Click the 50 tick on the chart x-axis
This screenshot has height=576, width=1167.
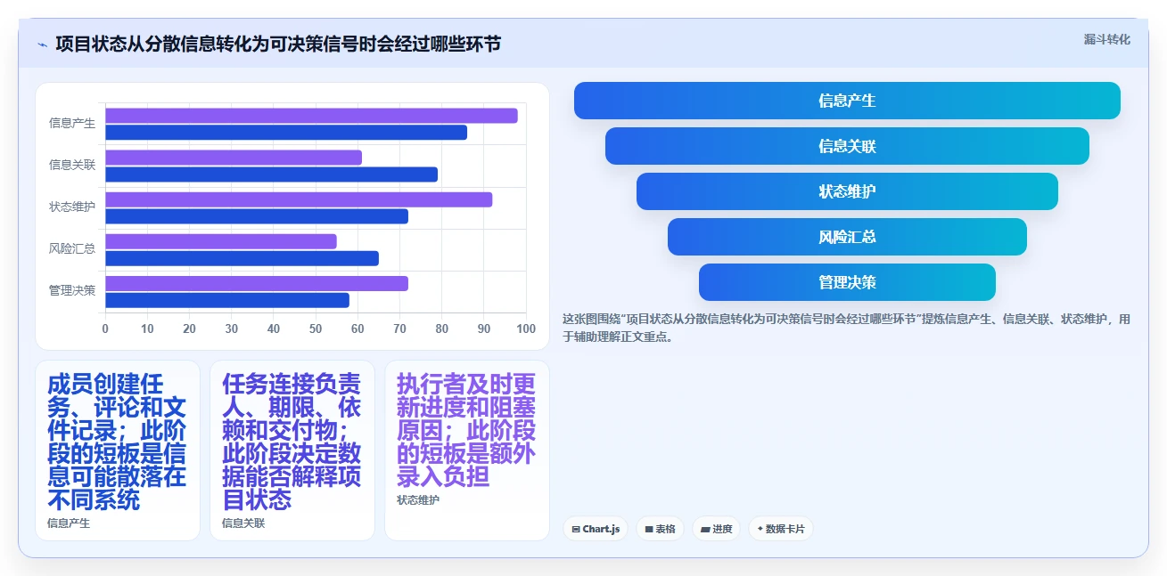point(316,329)
